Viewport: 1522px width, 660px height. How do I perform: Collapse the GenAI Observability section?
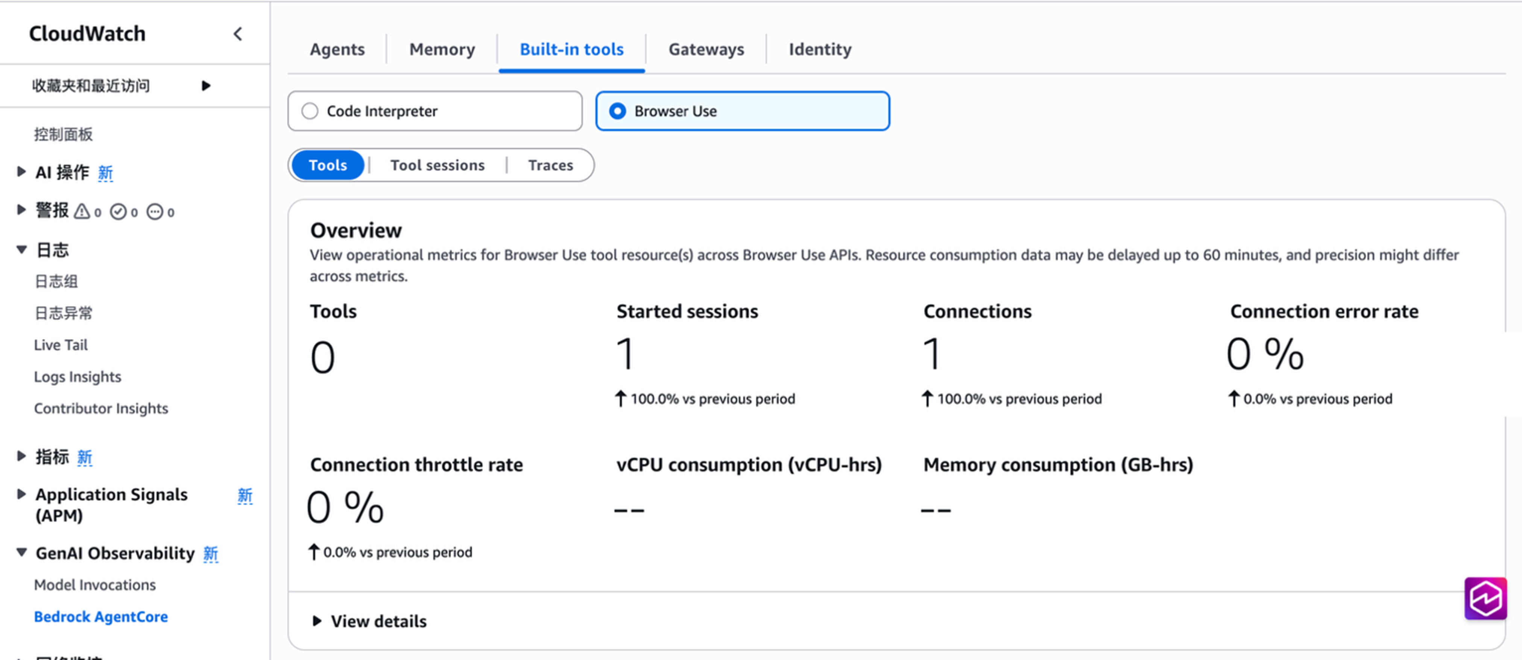[21, 553]
